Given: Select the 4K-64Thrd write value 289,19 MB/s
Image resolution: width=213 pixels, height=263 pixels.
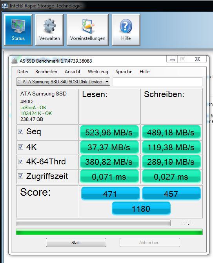Looking at the screenshot, I should click(x=171, y=162).
